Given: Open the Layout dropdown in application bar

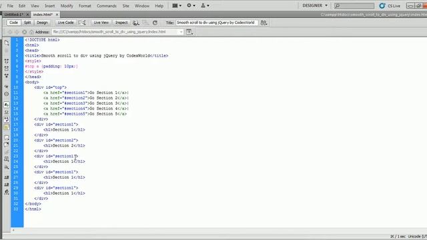Looking at the screenshot, I should [x=177, y=5].
